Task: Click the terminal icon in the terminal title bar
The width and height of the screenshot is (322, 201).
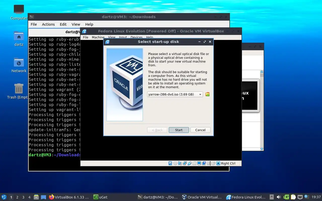Action: tap(31, 17)
